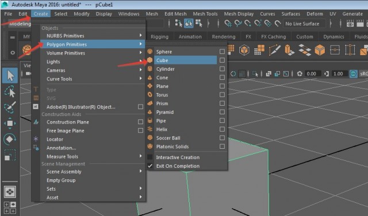Screen dimensions: 368x216
Task: Click the Cylinder primitive icon in submenu
Action: click(150, 69)
